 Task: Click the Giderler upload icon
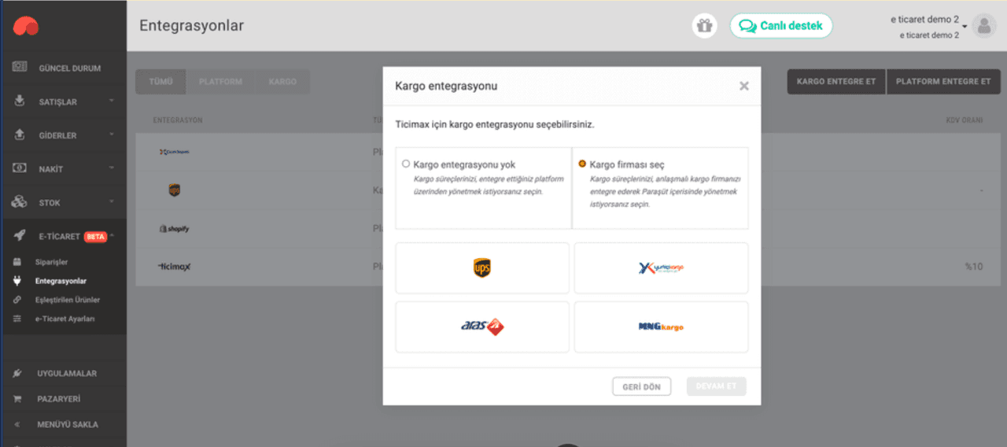tap(20, 135)
